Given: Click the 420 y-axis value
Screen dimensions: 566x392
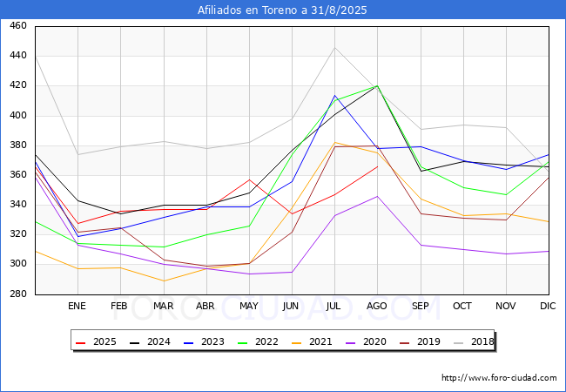Looking at the screenshot, I should tap(18, 85).
